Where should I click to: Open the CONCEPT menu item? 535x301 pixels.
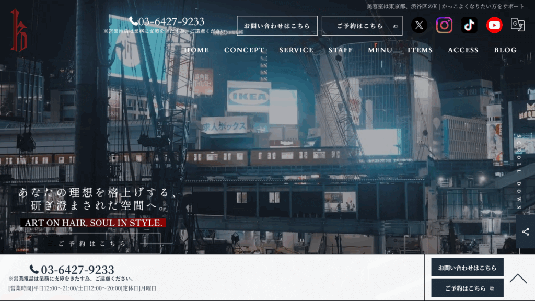244,50
